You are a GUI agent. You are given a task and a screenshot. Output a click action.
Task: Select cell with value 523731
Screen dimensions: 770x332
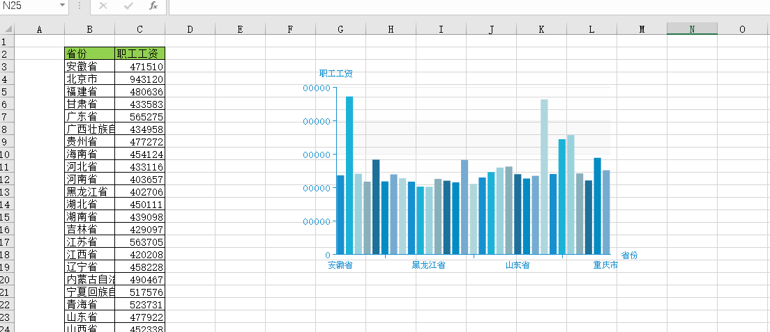click(140, 305)
